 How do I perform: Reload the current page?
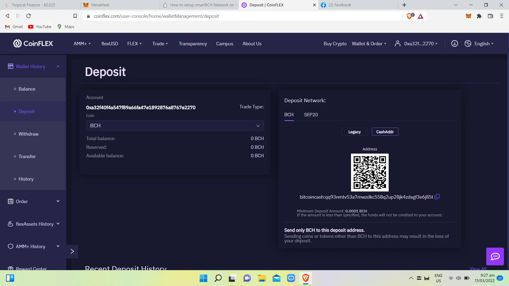[29, 16]
